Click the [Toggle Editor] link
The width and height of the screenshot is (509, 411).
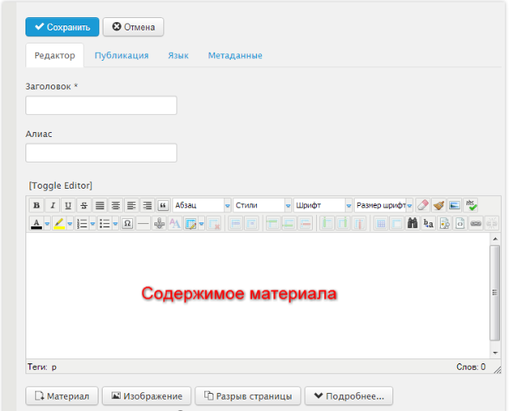[61, 185]
